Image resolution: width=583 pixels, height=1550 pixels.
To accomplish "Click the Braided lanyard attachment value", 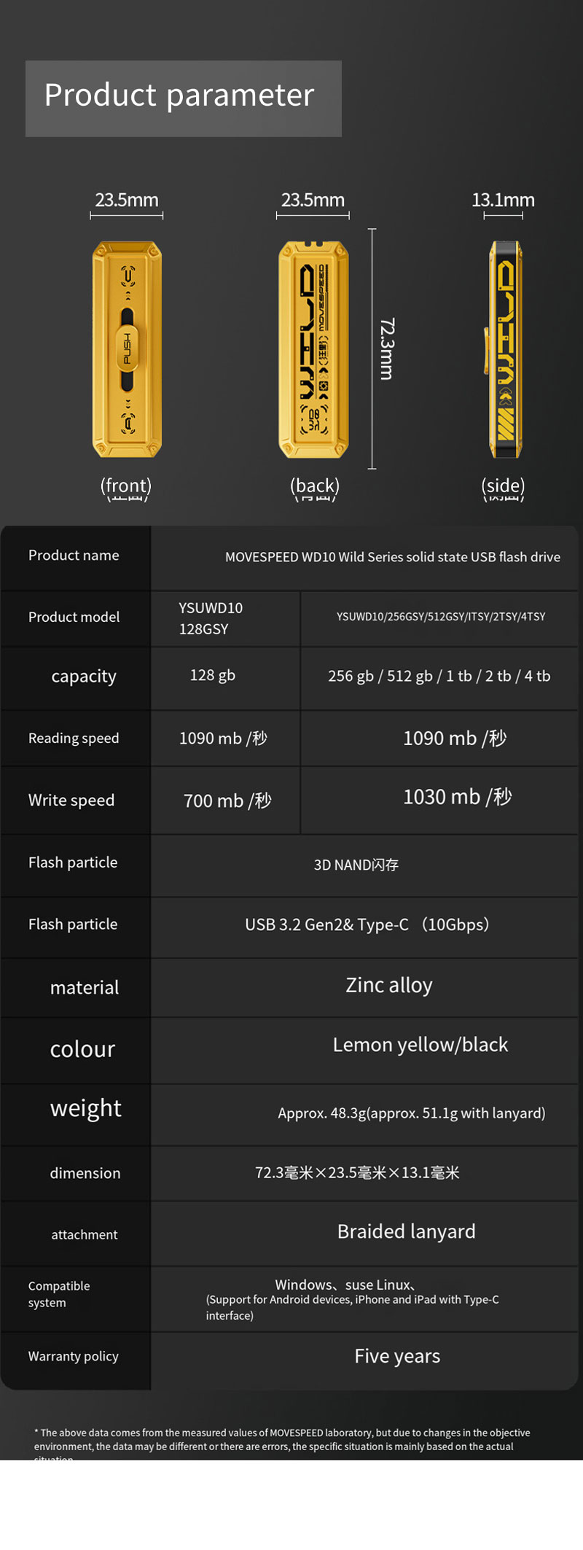I will (407, 1231).
